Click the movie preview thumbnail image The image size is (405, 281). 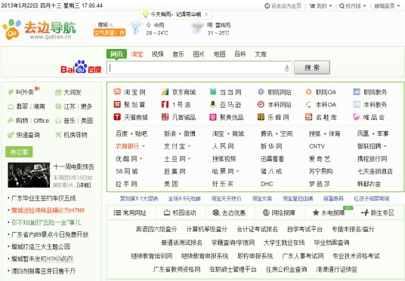pos(29,175)
